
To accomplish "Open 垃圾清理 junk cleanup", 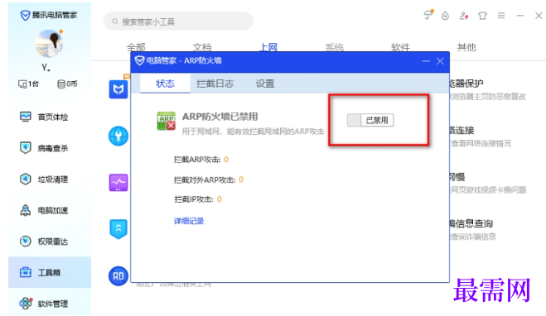I will [44, 180].
